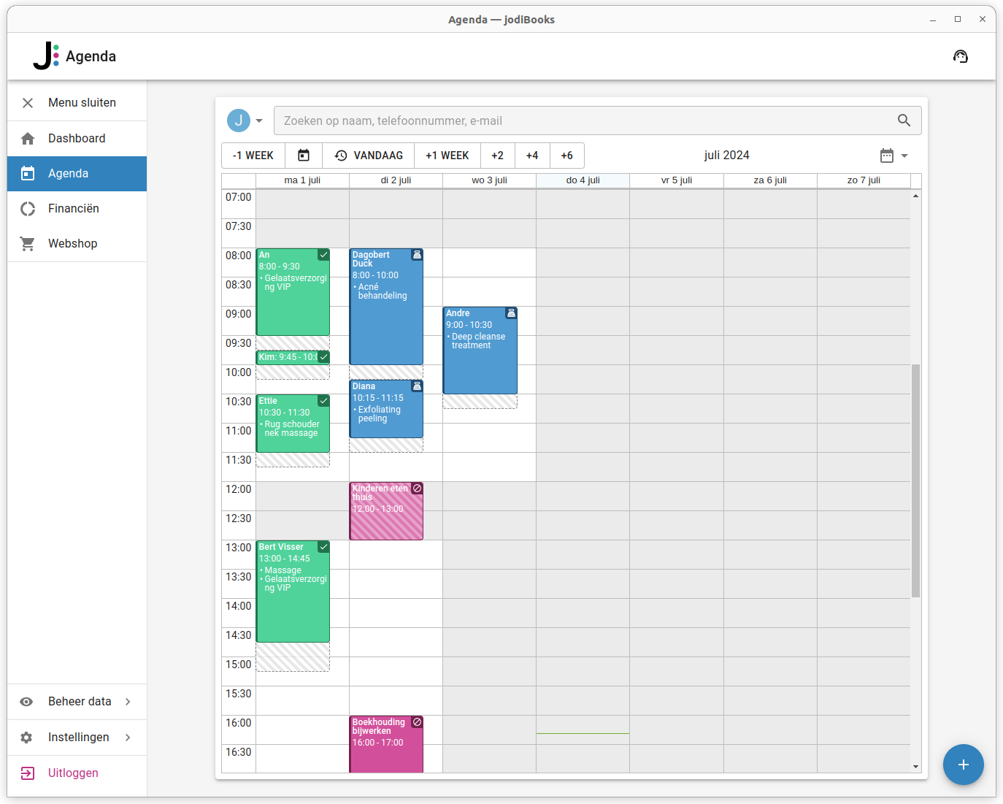The width and height of the screenshot is (1003, 804).
Task: Advance with the +1 WEEK button
Action: [447, 156]
